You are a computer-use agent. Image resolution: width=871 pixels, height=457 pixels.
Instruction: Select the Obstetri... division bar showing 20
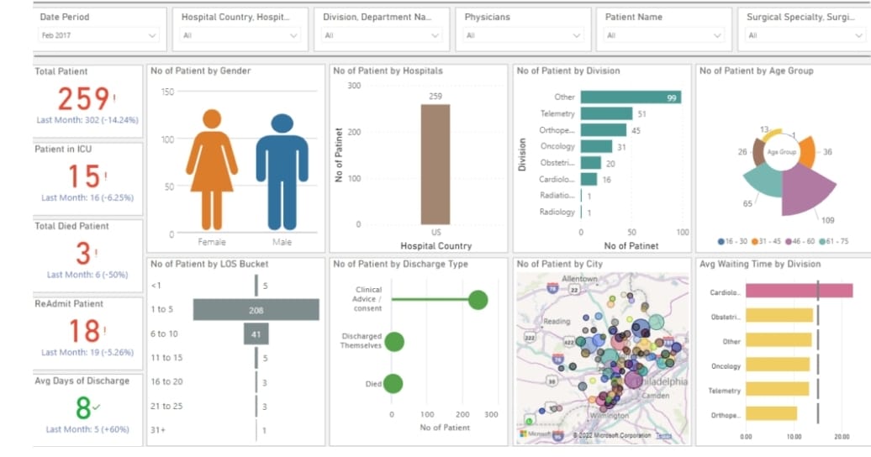[x=591, y=163]
